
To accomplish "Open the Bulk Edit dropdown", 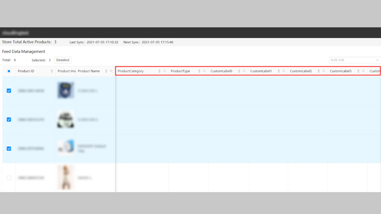I will pos(355,60).
